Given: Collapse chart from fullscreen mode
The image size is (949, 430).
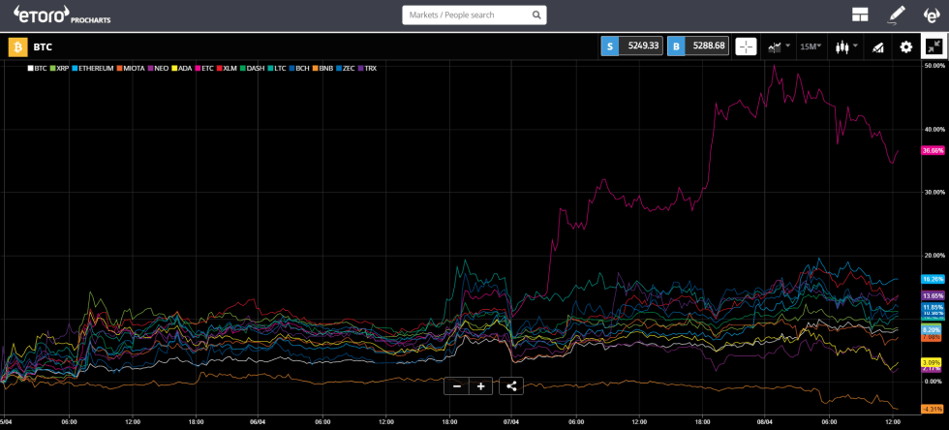Looking at the screenshot, I should [x=934, y=46].
